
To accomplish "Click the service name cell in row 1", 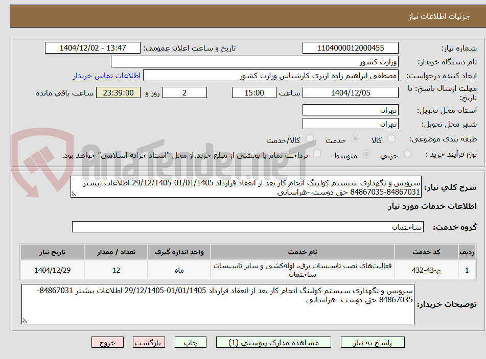I will [302, 270].
